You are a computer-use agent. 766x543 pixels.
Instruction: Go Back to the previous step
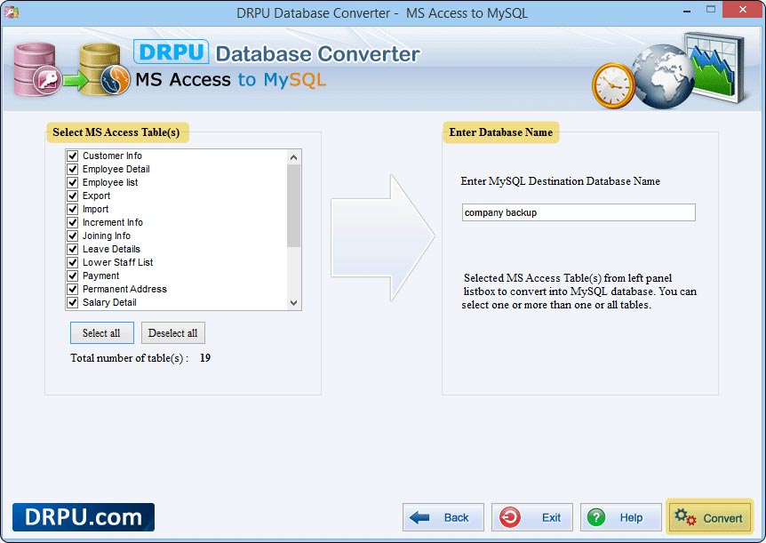click(443, 517)
